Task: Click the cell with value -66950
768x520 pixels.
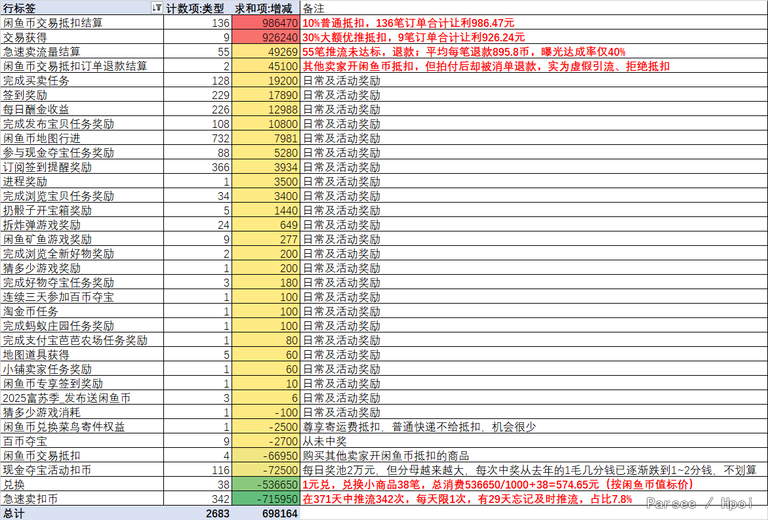Action: click(266, 456)
